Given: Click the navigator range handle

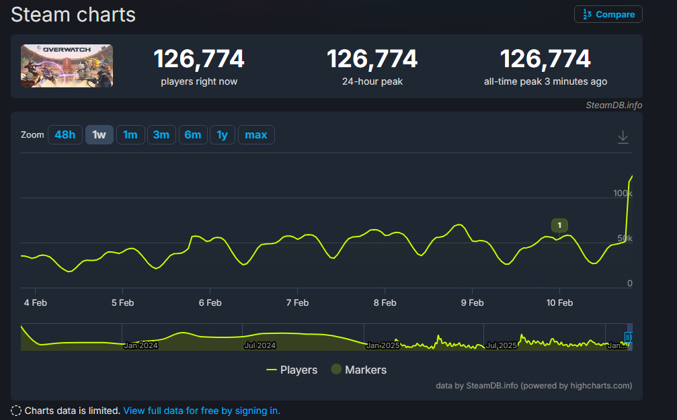Looking at the screenshot, I should [628, 337].
